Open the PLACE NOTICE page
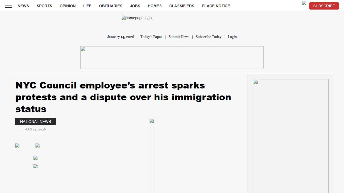This screenshot has height=193, width=344. point(216,6)
